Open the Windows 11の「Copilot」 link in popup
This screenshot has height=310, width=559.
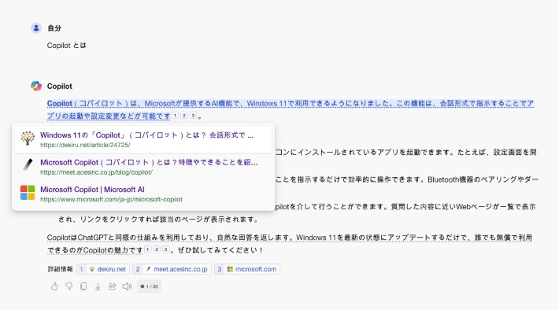point(147,135)
